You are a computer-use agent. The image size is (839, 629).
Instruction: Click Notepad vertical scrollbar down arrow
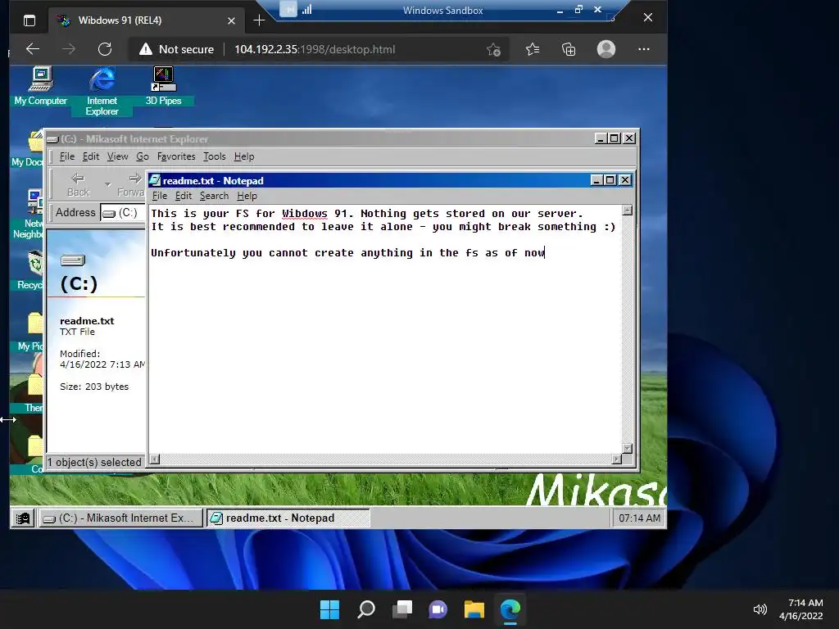627,449
